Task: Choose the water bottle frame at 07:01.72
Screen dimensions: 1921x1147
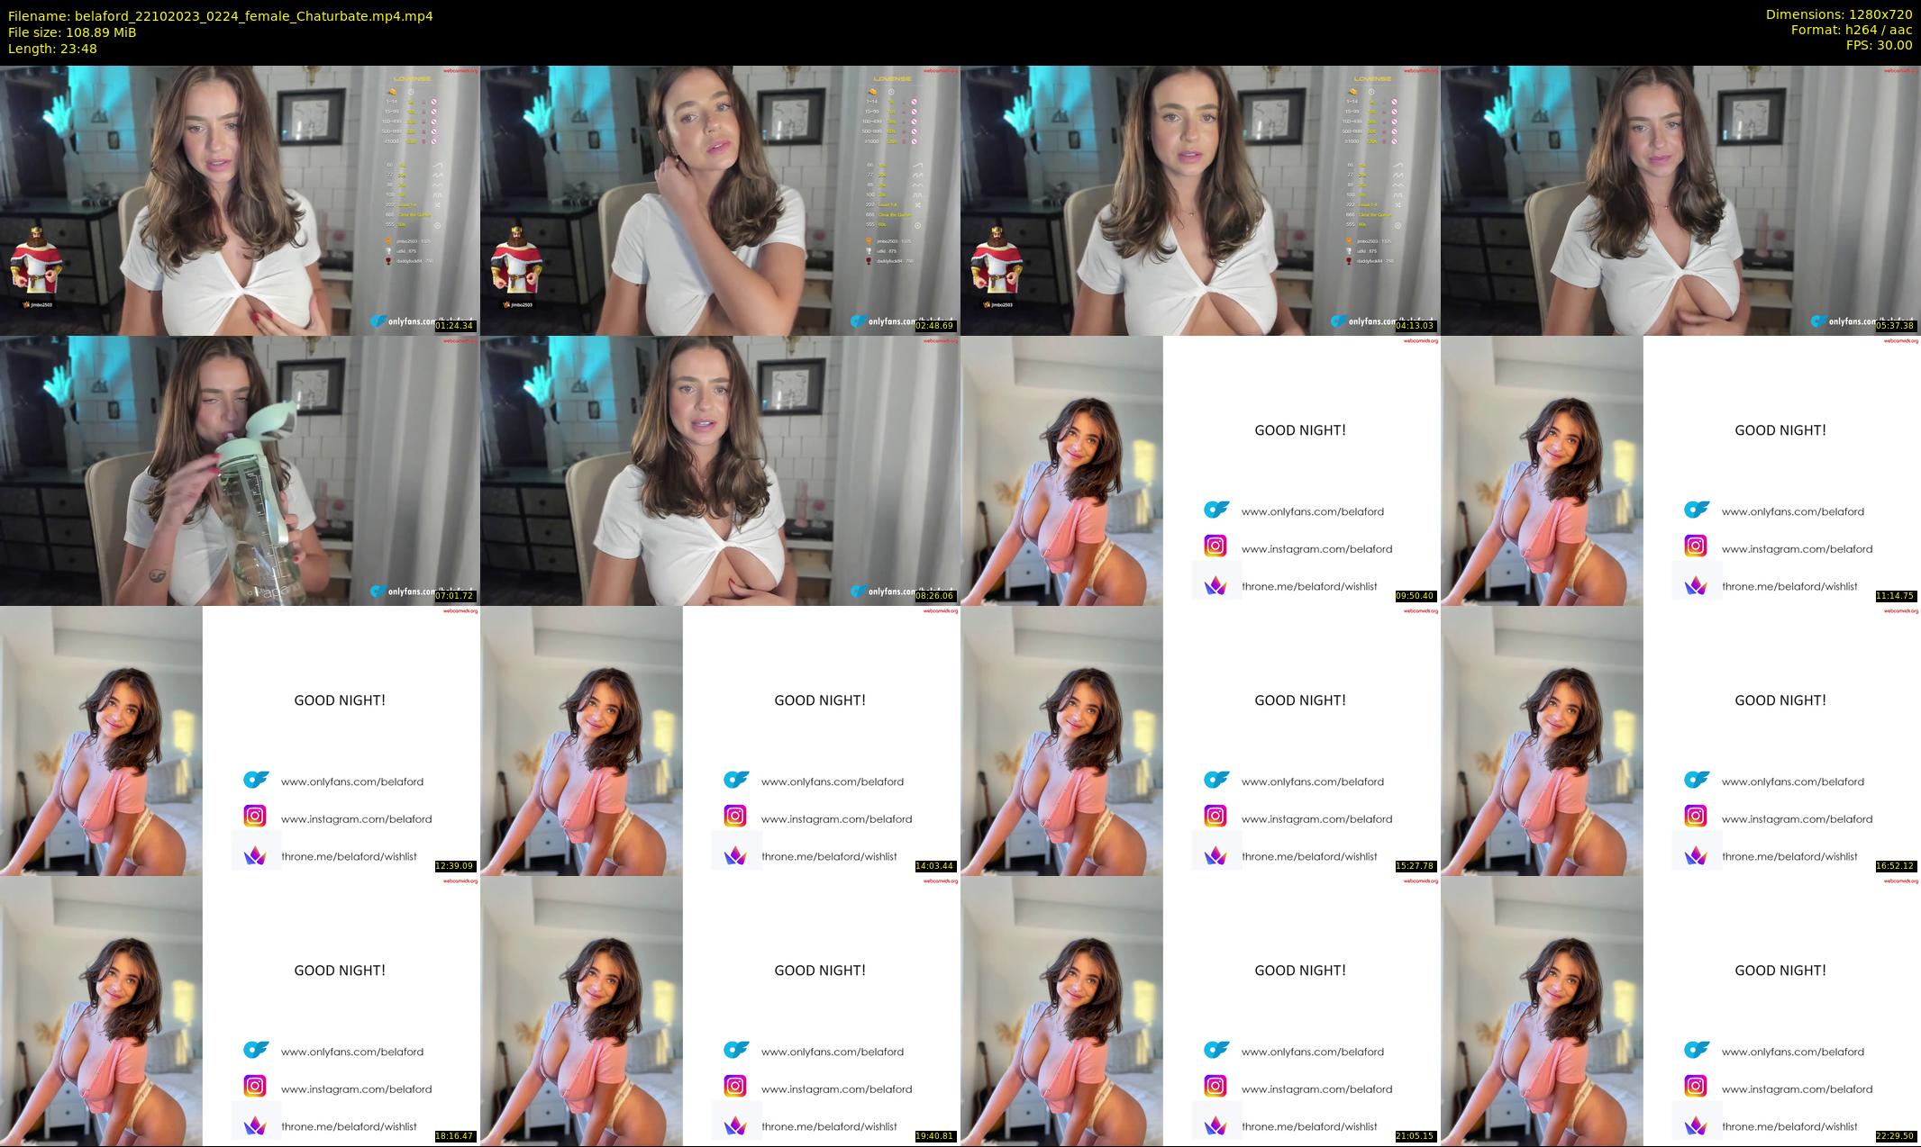Action: point(240,470)
